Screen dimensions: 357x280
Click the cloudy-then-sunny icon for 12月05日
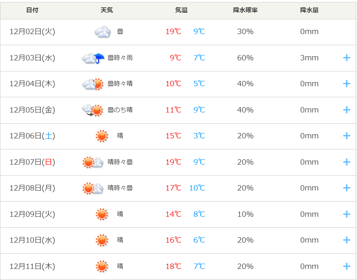coord(92,110)
